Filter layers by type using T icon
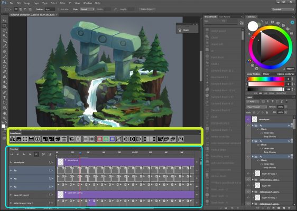The height and width of the screenshot is (211, 297). (x=272, y=101)
